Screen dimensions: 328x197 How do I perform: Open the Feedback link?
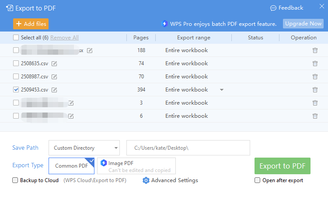(x=286, y=8)
